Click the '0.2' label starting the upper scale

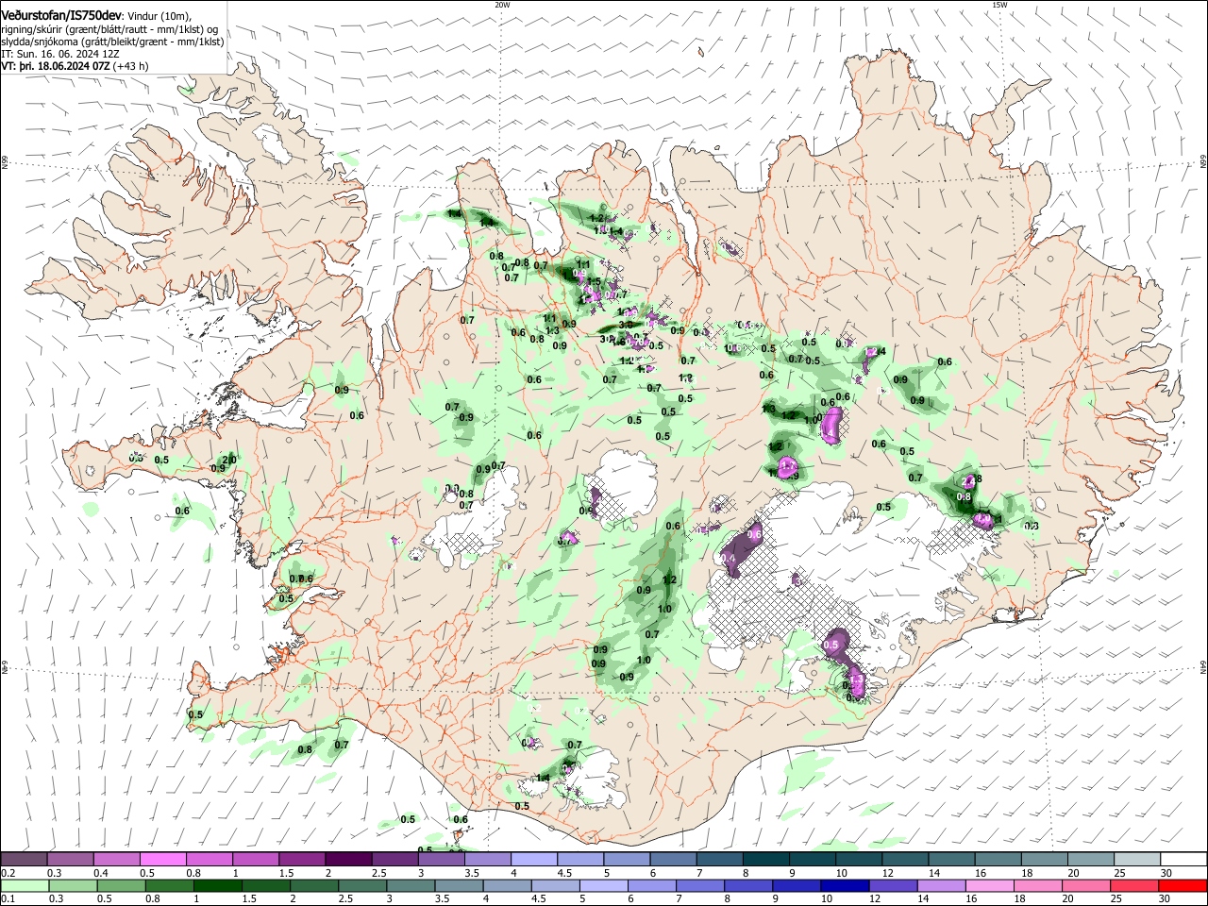[8, 873]
